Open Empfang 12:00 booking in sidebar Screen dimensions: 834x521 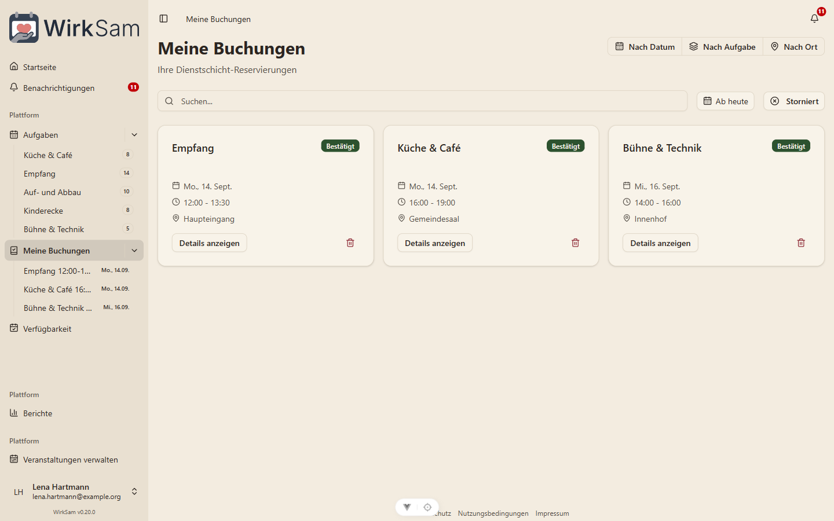click(x=79, y=271)
